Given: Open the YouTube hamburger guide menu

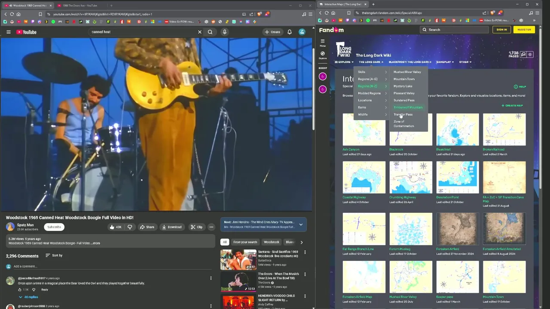Looking at the screenshot, I should pyautogui.click(x=8, y=32).
